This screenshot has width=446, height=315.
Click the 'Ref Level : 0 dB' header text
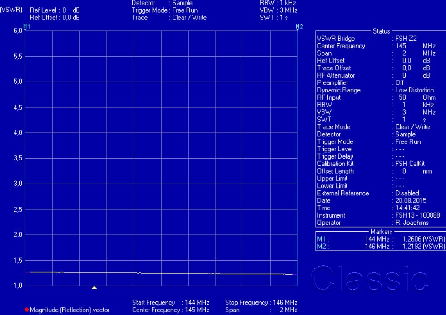(55, 10)
